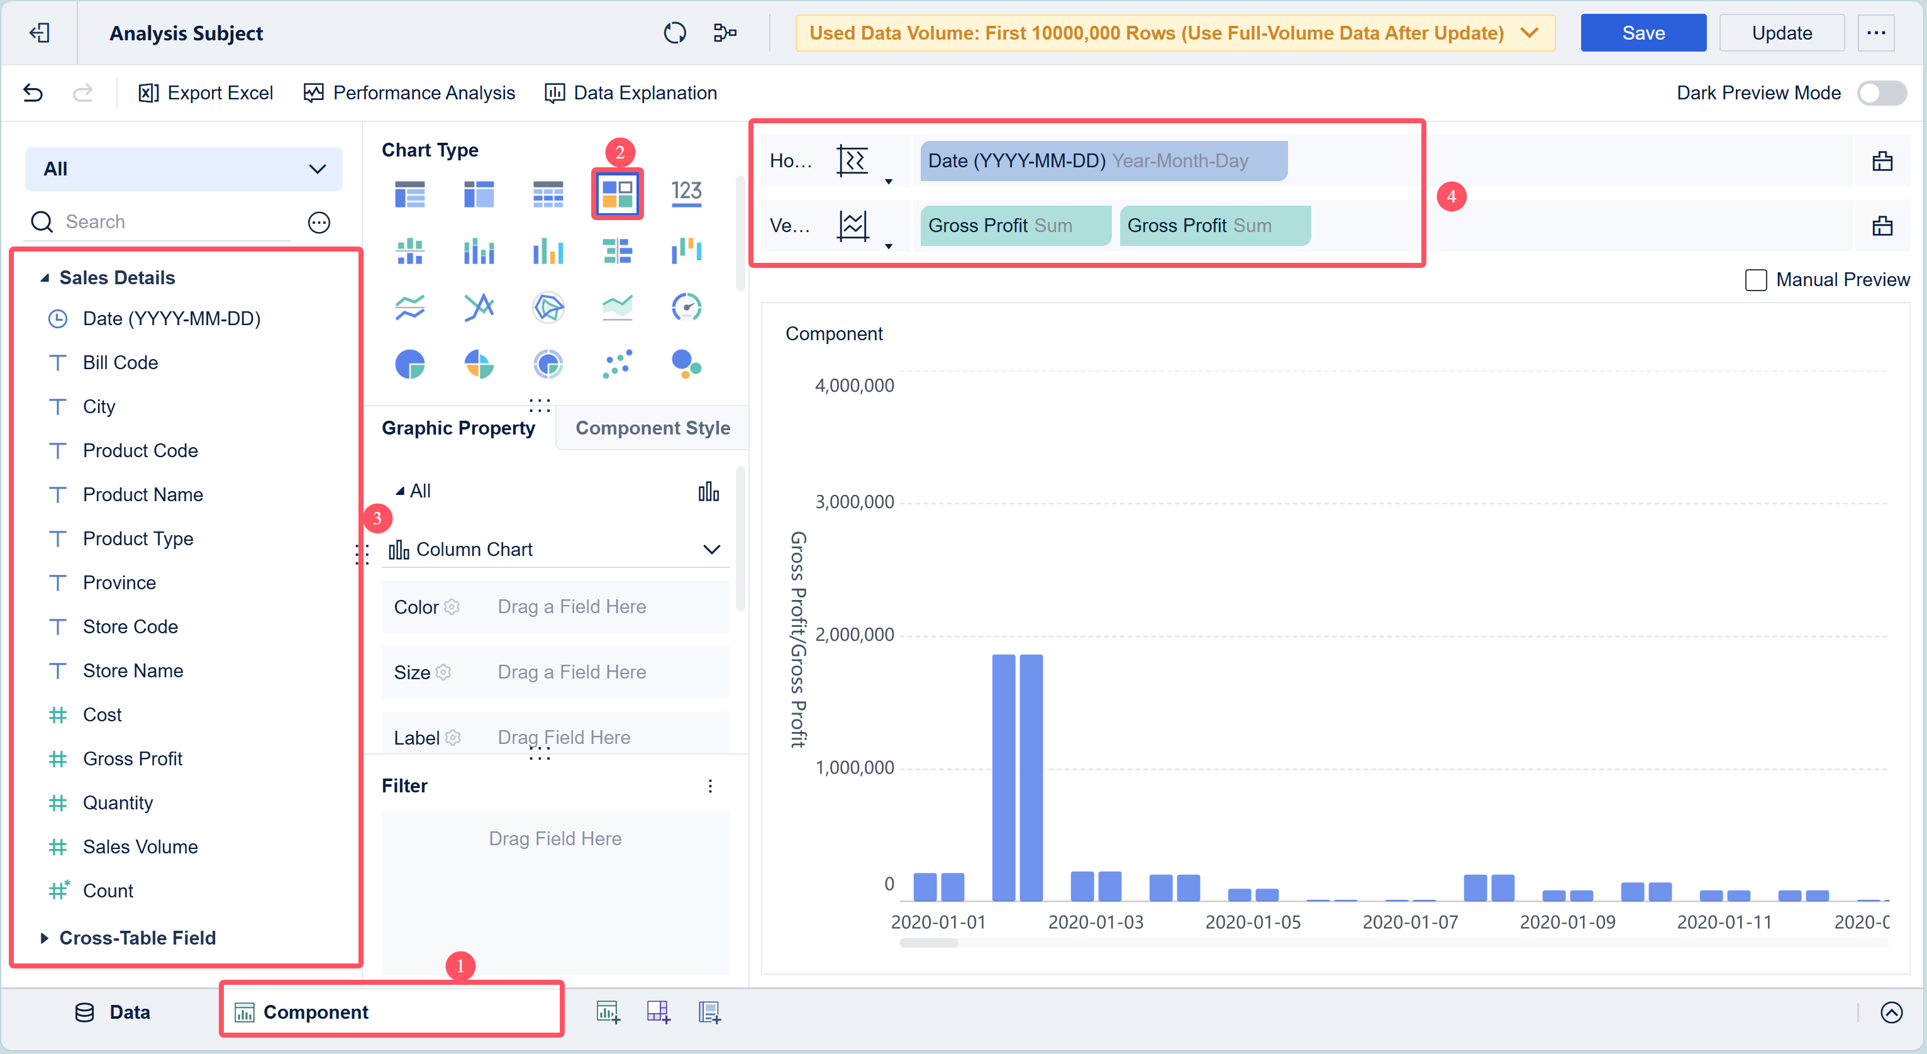
Task: Open the All table selector dropdown
Action: point(184,169)
